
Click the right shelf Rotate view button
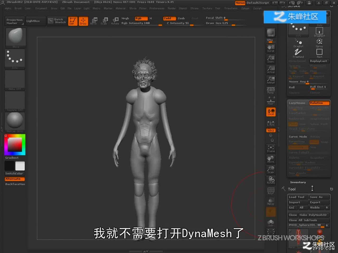pyautogui.click(x=271, y=180)
